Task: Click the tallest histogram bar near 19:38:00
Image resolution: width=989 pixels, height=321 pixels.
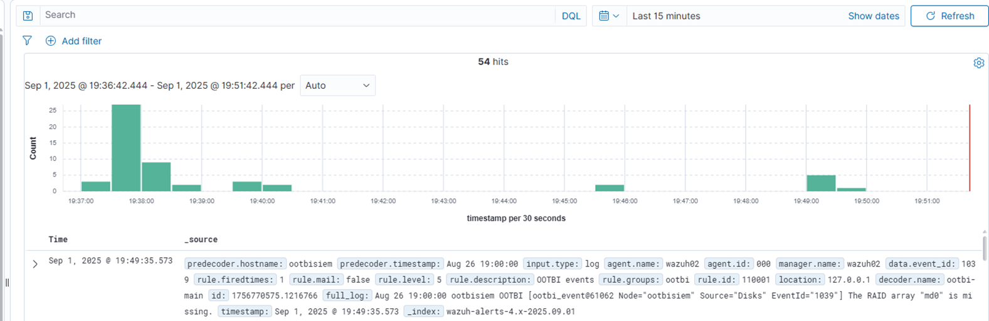Action: (x=126, y=148)
